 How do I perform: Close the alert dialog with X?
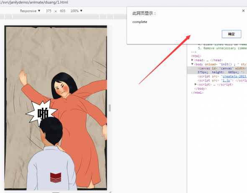point(243,11)
